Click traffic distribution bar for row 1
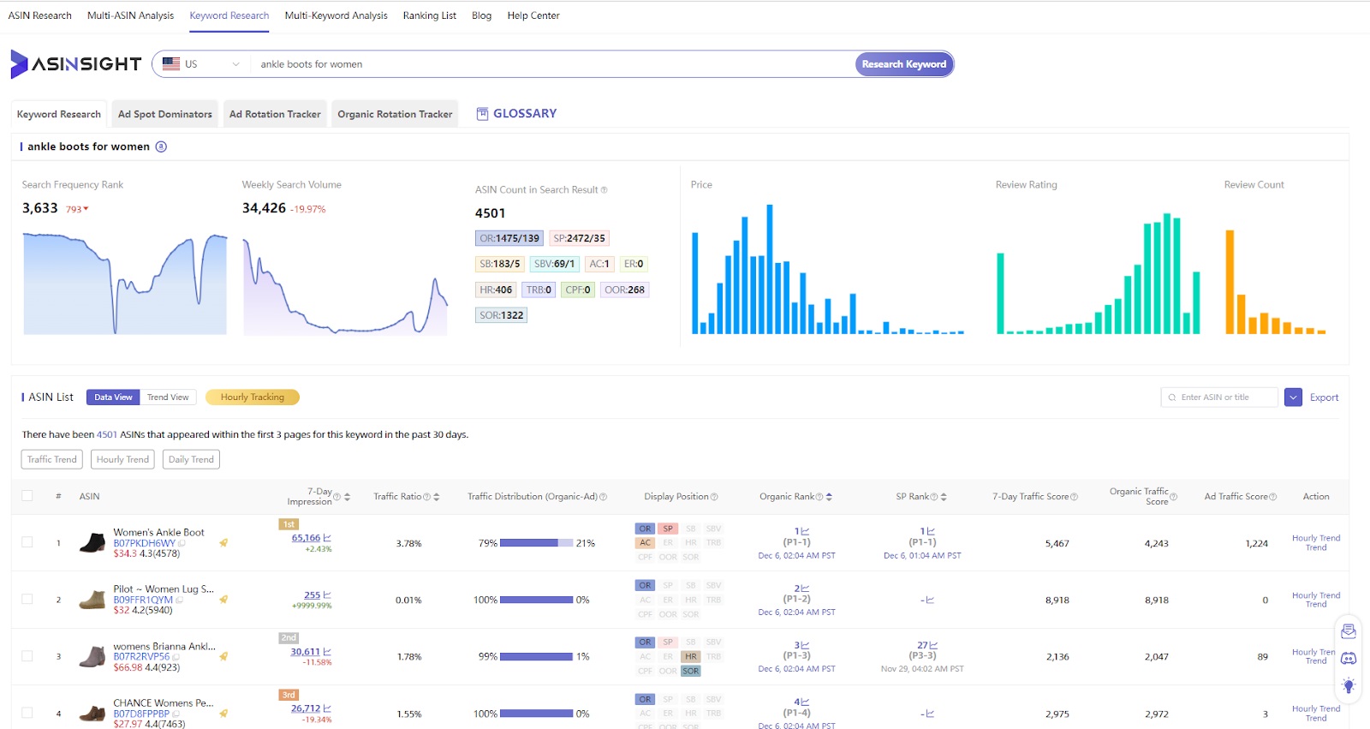Image resolution: width=1370 pixels, height=729 pixels. click(536, 543)
